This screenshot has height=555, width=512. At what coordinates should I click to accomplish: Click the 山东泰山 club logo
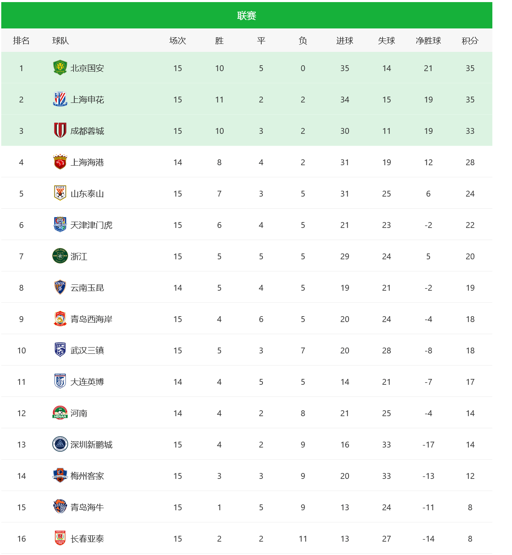(x=60, y=193)
